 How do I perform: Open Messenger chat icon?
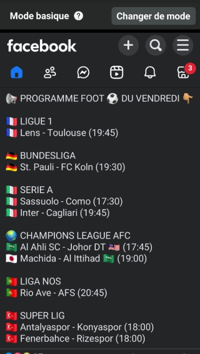(x=83, y=73)
